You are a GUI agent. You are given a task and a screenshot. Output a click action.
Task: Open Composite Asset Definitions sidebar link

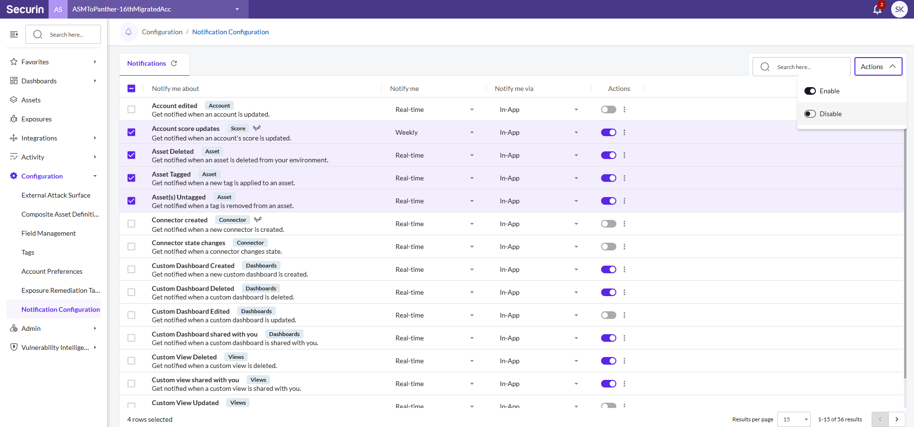(x=60, y=214)
